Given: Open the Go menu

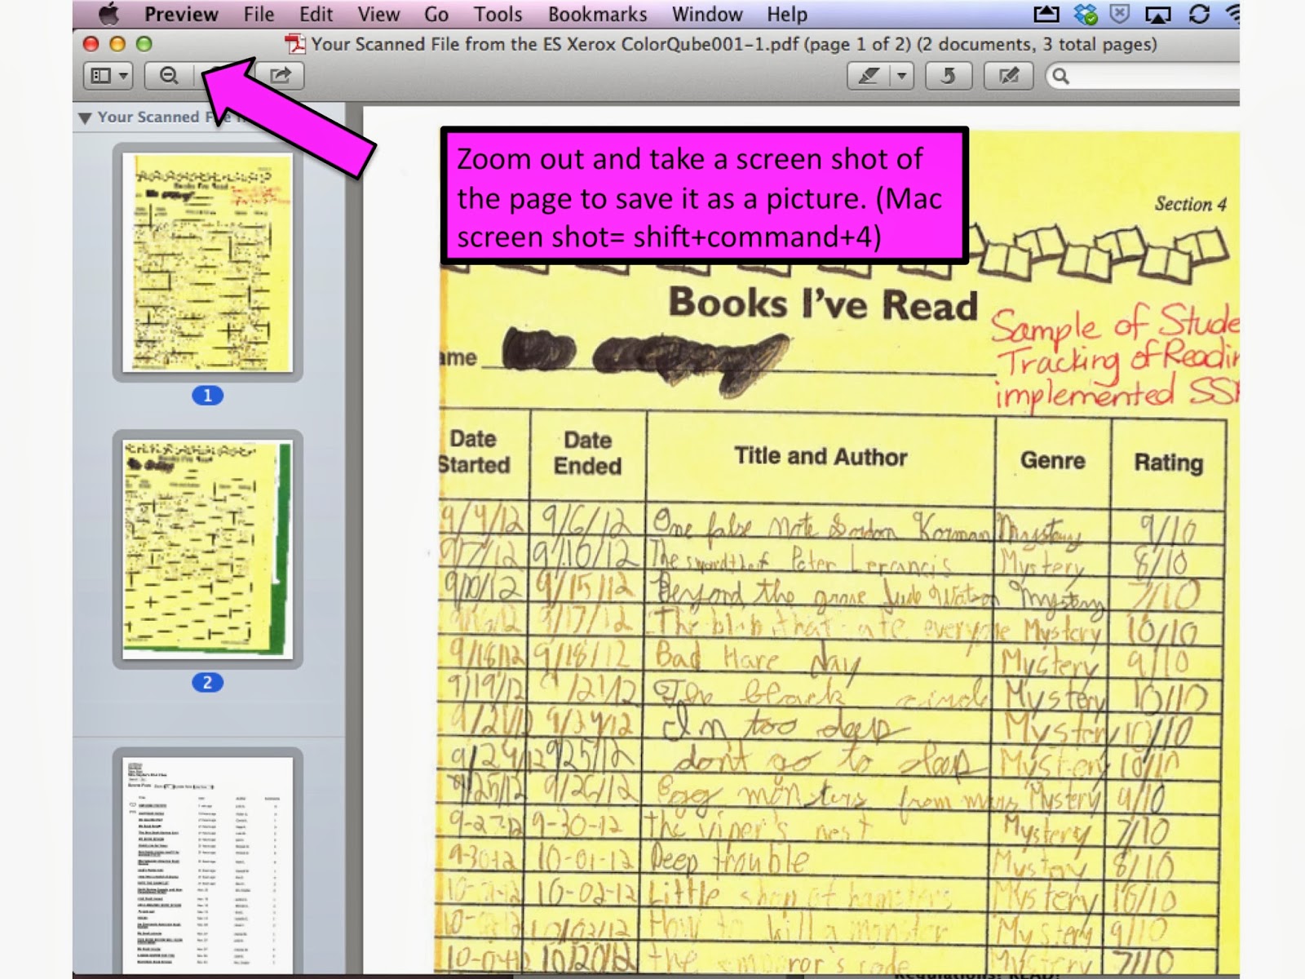Looking at the screenshot, I should point(436,14).
